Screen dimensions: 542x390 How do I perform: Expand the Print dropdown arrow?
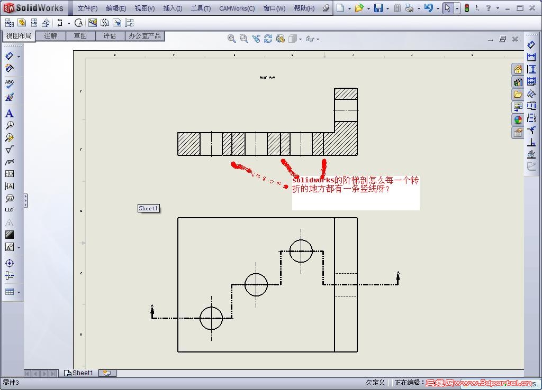(419, 8)
